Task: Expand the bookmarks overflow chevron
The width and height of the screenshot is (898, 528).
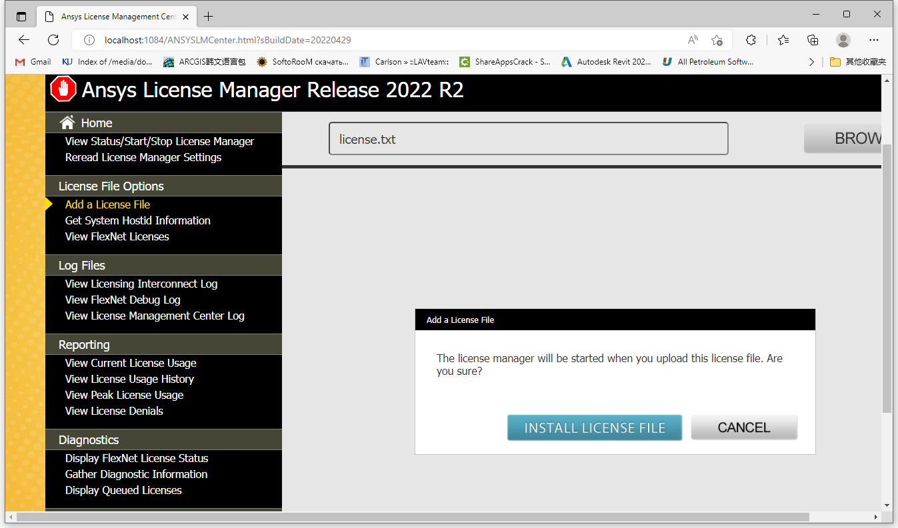Action: [811, 62]
